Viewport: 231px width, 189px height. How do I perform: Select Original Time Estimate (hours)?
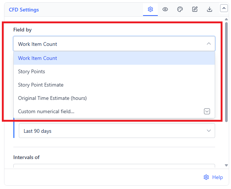114,98
